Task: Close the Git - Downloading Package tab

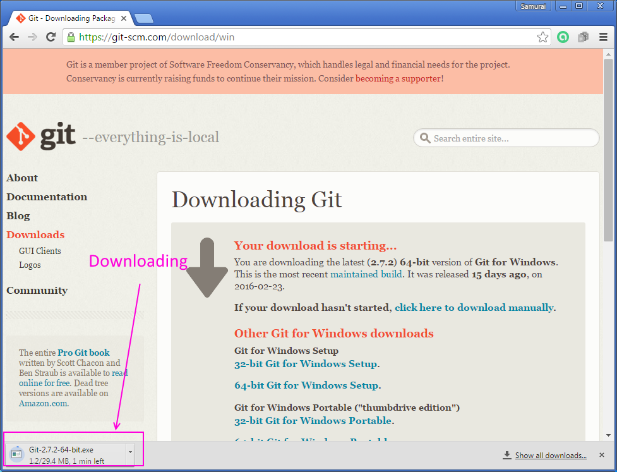Action: (x=124, y=18)
